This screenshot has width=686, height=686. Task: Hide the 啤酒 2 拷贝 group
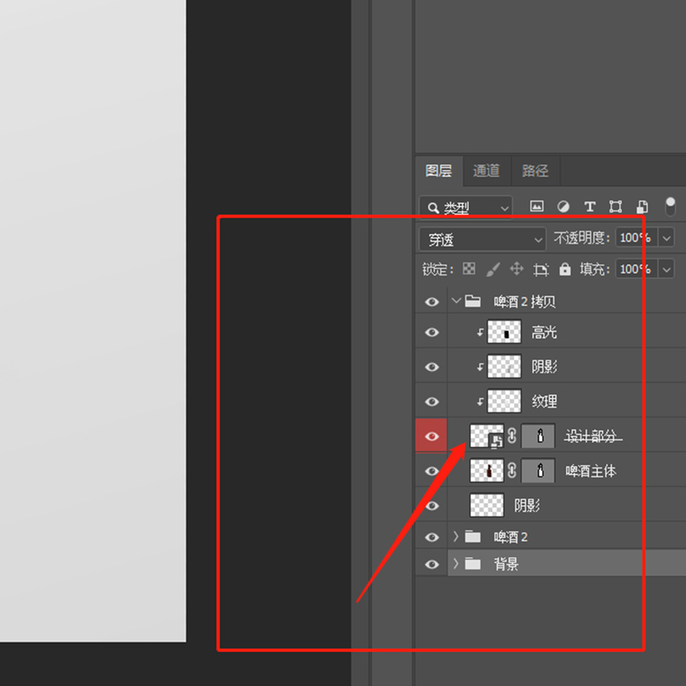click(x=432, y=301)
